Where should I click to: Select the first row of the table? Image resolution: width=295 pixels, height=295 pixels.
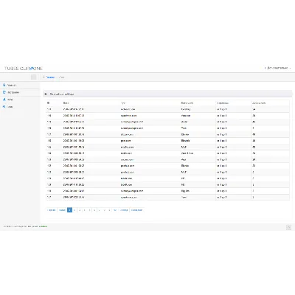click(x=167, y=109)
